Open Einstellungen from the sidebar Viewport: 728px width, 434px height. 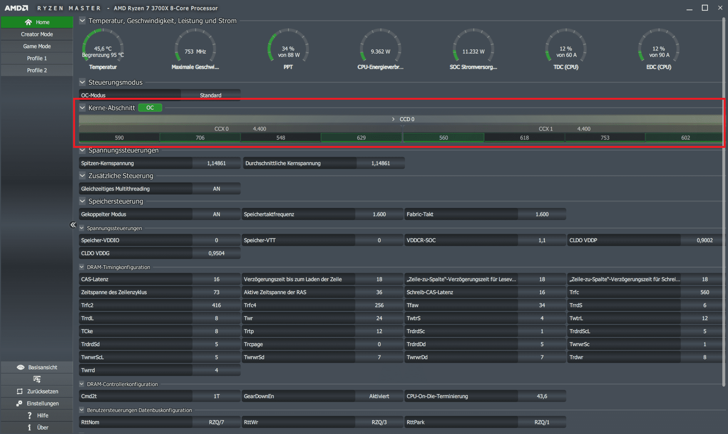click(x=37, y=403)
